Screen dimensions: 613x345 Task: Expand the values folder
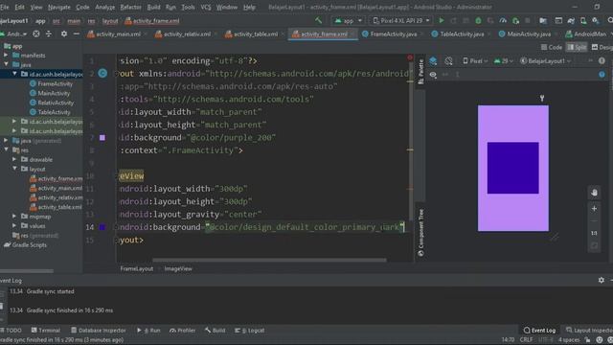[14, 226]
